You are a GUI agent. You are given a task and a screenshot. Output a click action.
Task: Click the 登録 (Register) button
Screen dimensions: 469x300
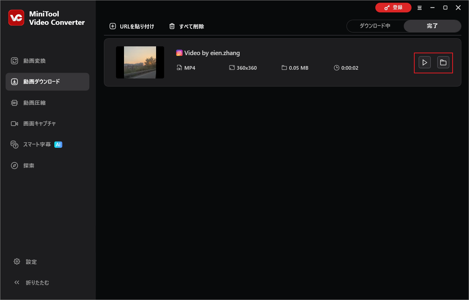pyautogui.click(x=393, y=7)
